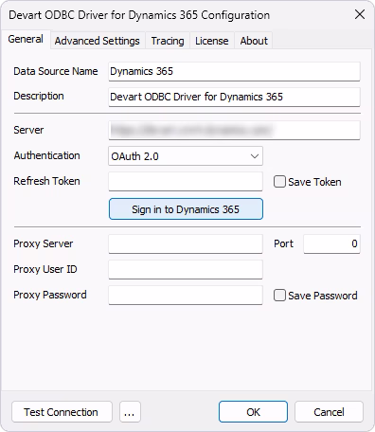Click the Proxy Server field
The width and height of the screenshot is (375, 432).
tap(186, 243)
